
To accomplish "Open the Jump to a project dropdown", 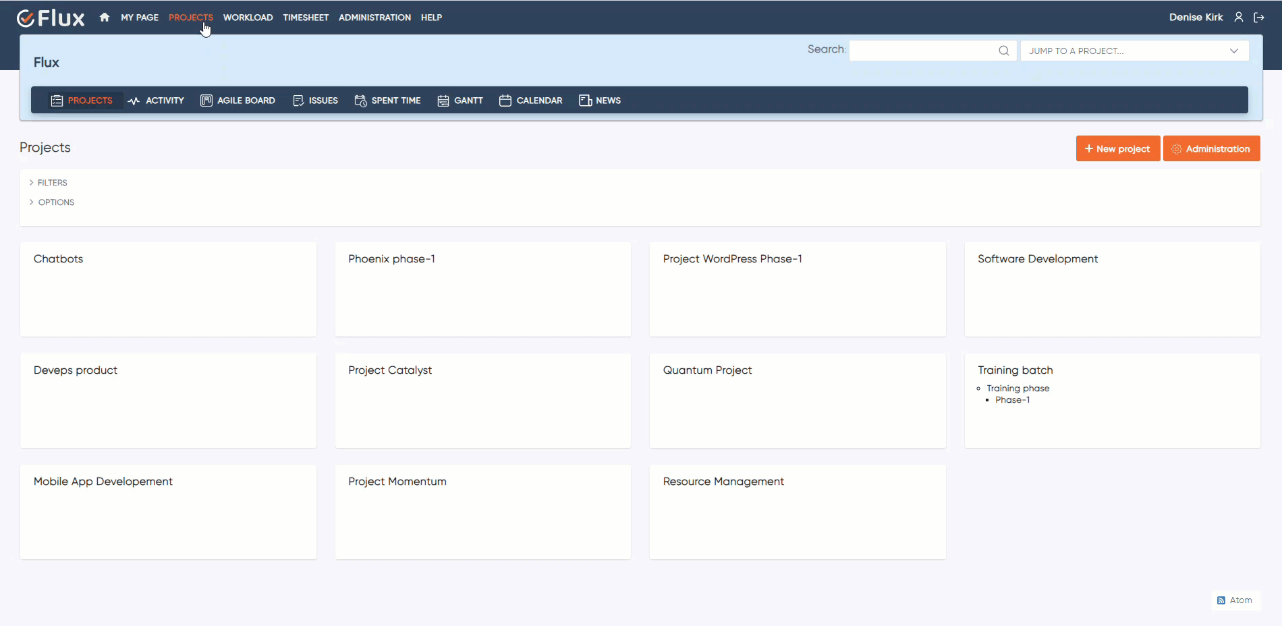I will tap(1134, 50).
